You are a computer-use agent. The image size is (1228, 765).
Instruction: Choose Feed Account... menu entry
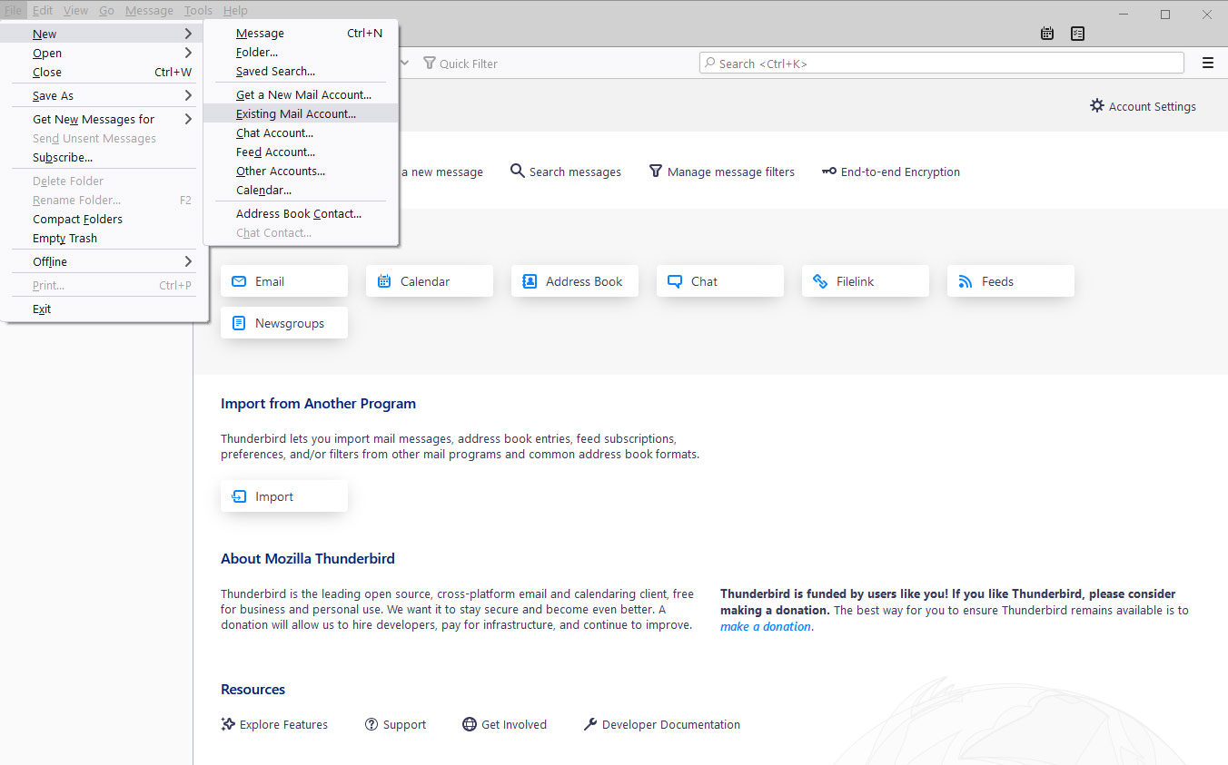[301, 152]
